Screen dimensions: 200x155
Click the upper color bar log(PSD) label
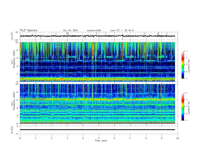[189, 66]
